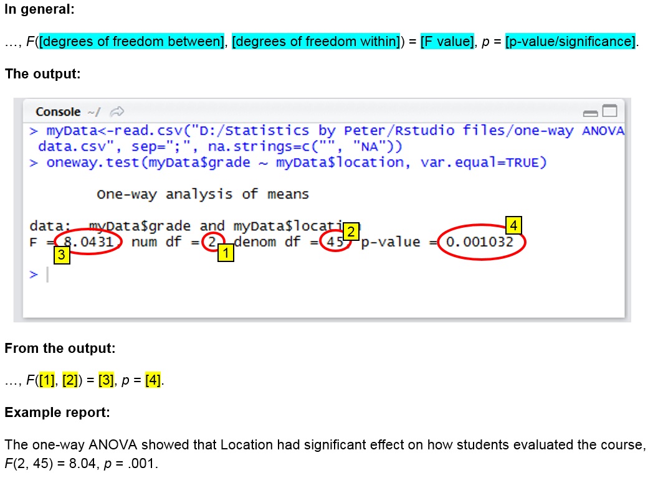
Task: Click the yellow marker 3 box
Action: [60, 255]
